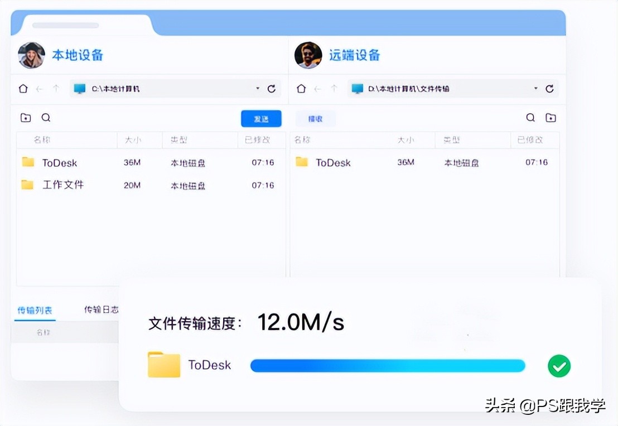
Task: Select 工作文件 folder in local list
Action: (62, 185)
